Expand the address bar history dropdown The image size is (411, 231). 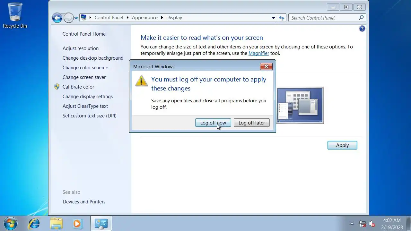(274, 18)
